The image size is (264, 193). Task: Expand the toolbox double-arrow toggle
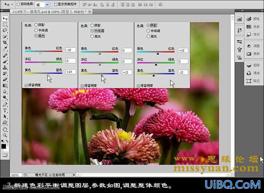[x=2, y=10]
